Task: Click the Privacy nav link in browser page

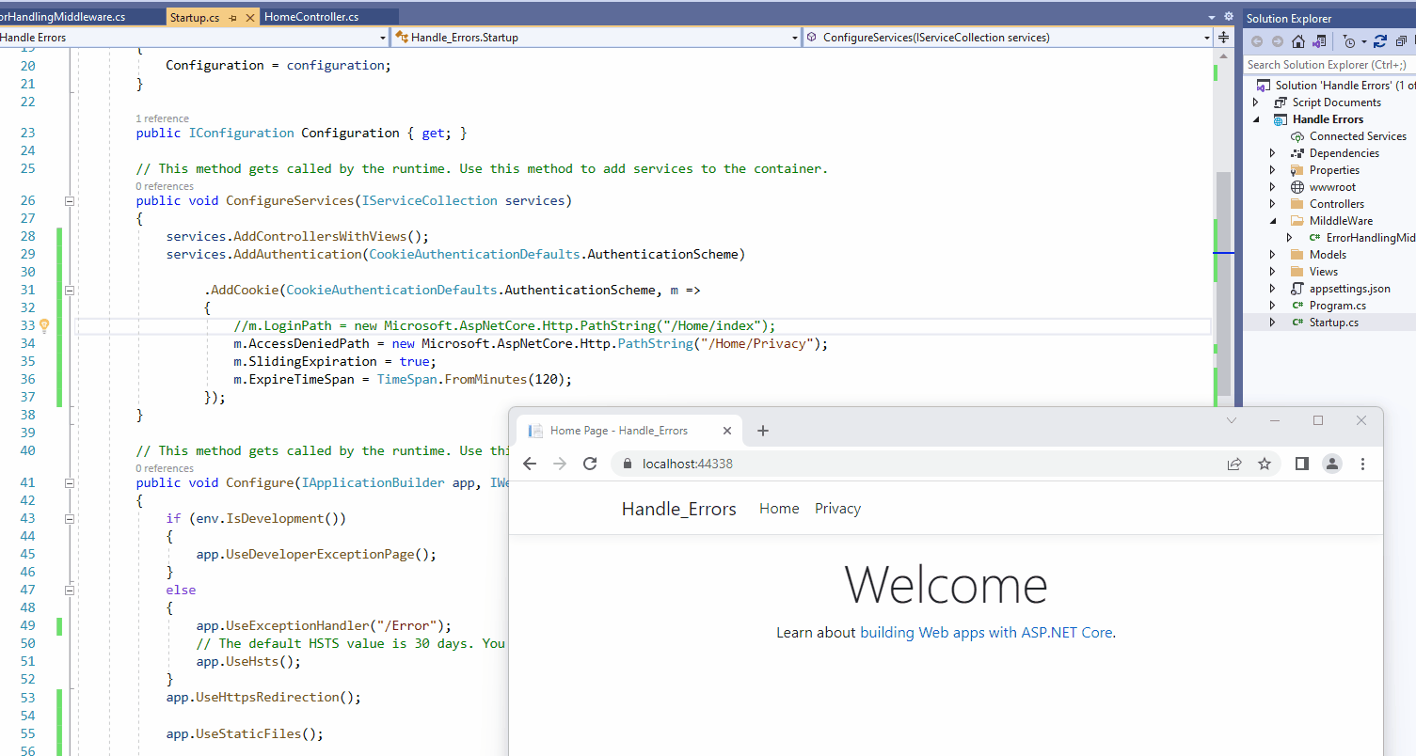Action: pyautogui.click(x=837, y=509)
